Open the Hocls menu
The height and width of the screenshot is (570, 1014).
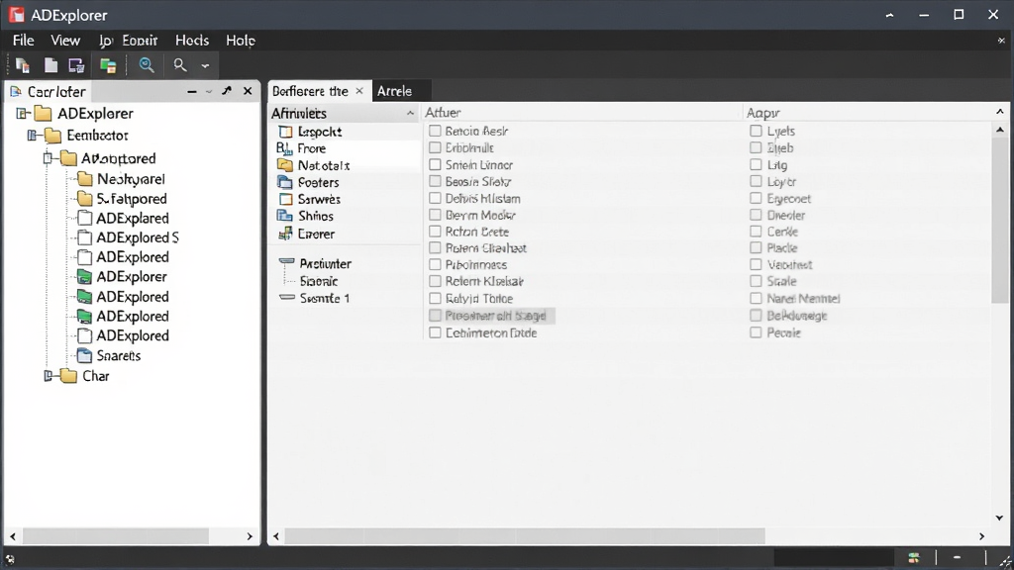point(192,40)
